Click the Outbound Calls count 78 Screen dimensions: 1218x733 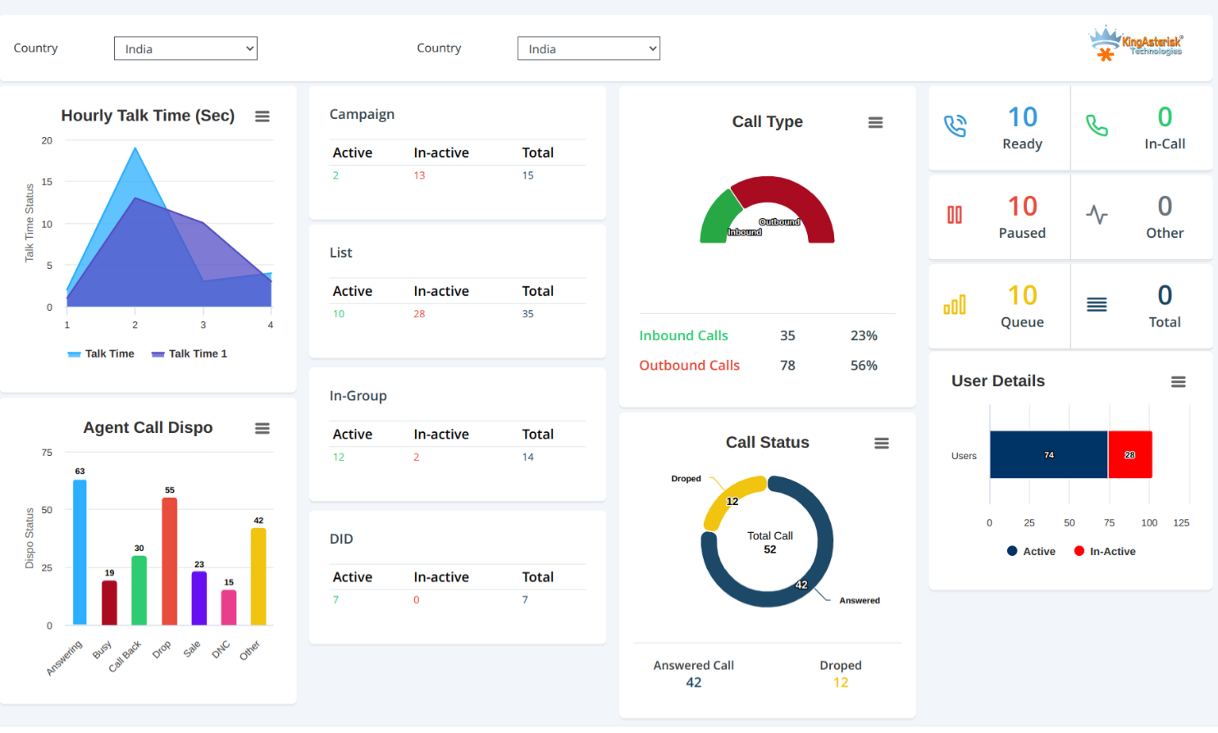click(787, 366)
